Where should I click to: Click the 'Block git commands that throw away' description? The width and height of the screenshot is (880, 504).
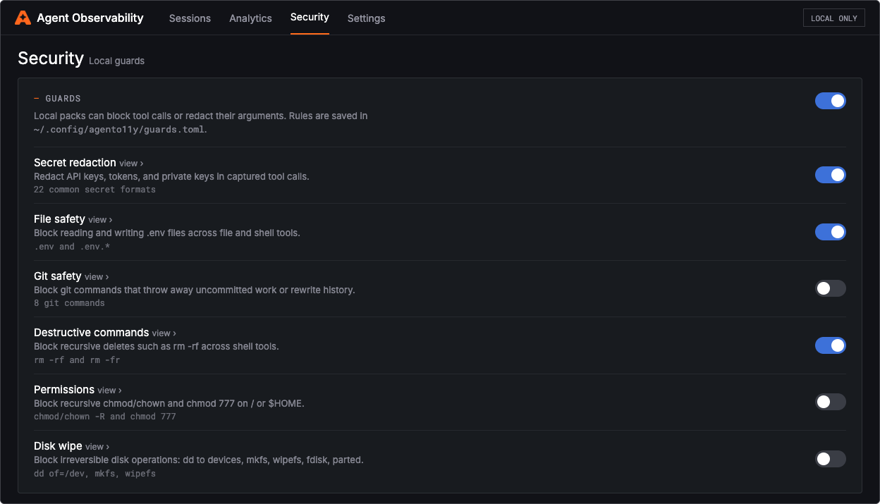pos(195,290)
